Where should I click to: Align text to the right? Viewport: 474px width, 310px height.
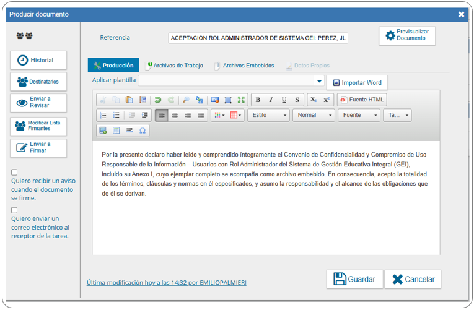188,115
